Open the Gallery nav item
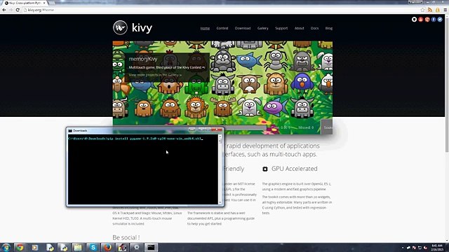This screenshot has height=252, width=449. 262,28
